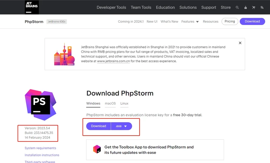
Task: Select the Windows tab
Action: (x=93, y=103)
